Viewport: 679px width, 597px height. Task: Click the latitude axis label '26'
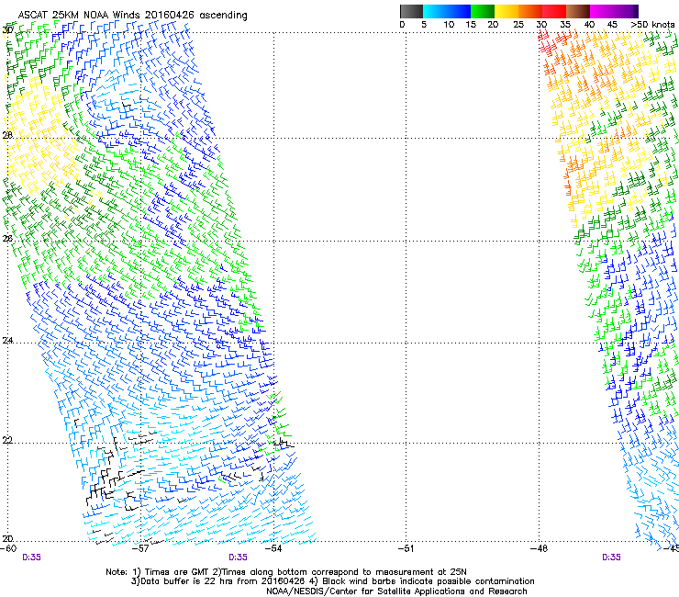[x=7, y=238]
